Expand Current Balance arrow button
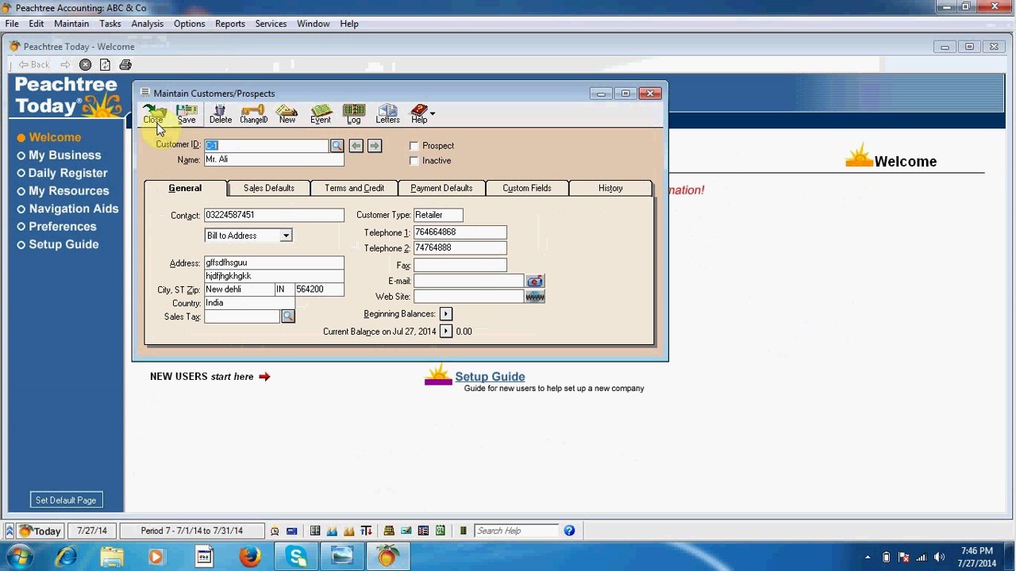1016x571 pixels. point(445,331)
